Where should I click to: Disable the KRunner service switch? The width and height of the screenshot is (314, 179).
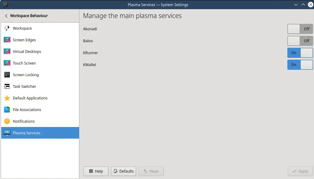click(300, 53)
